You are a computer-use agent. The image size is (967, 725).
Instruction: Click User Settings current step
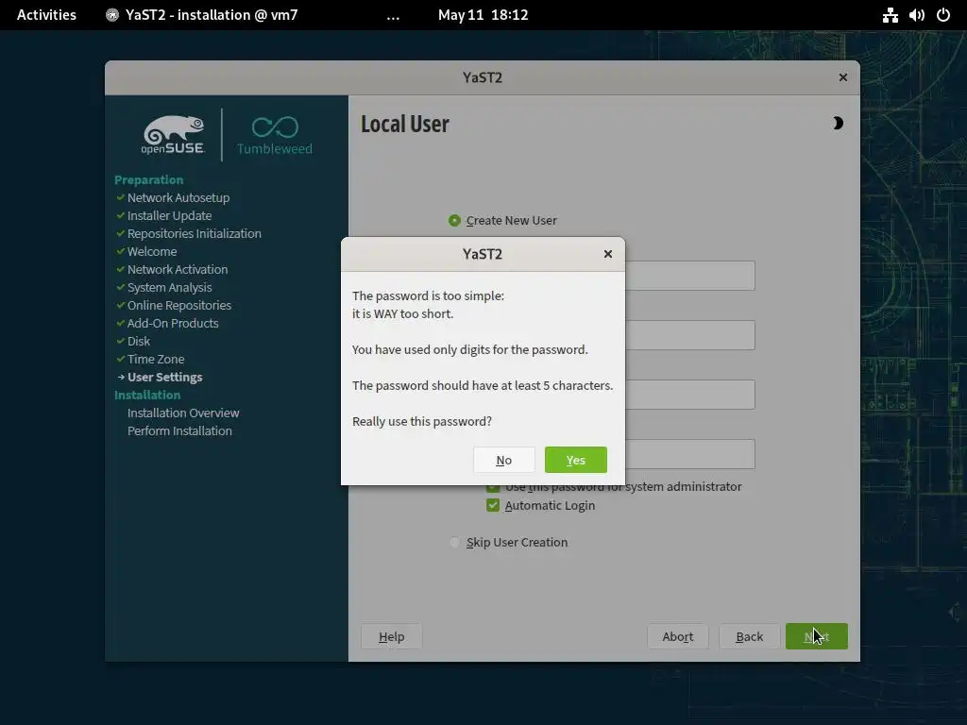tap(164, 377)
